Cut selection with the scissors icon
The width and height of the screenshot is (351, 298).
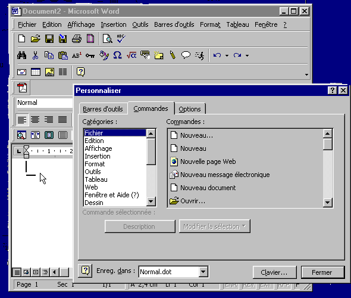35,55
